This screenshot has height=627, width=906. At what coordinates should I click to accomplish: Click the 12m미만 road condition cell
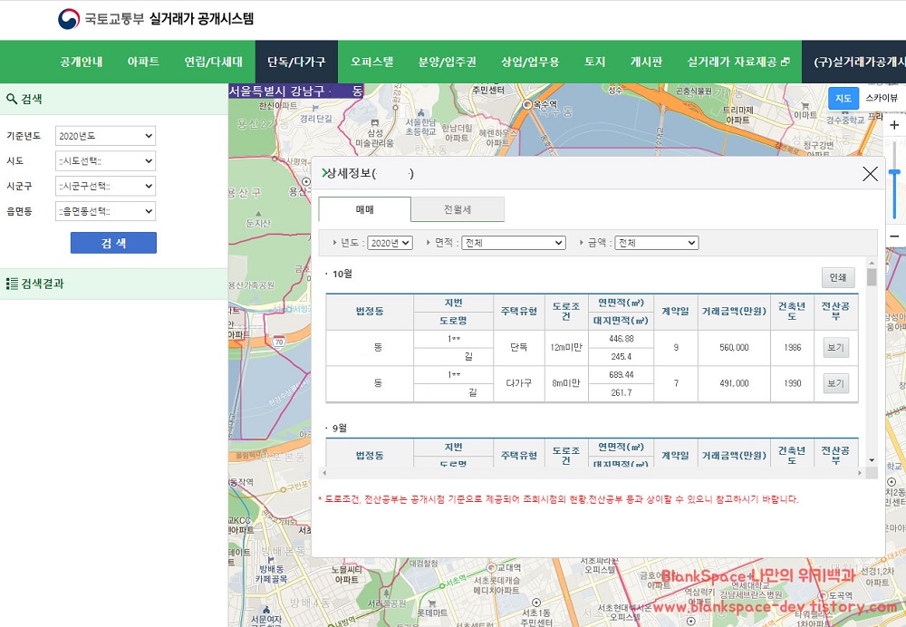(566, 348)
